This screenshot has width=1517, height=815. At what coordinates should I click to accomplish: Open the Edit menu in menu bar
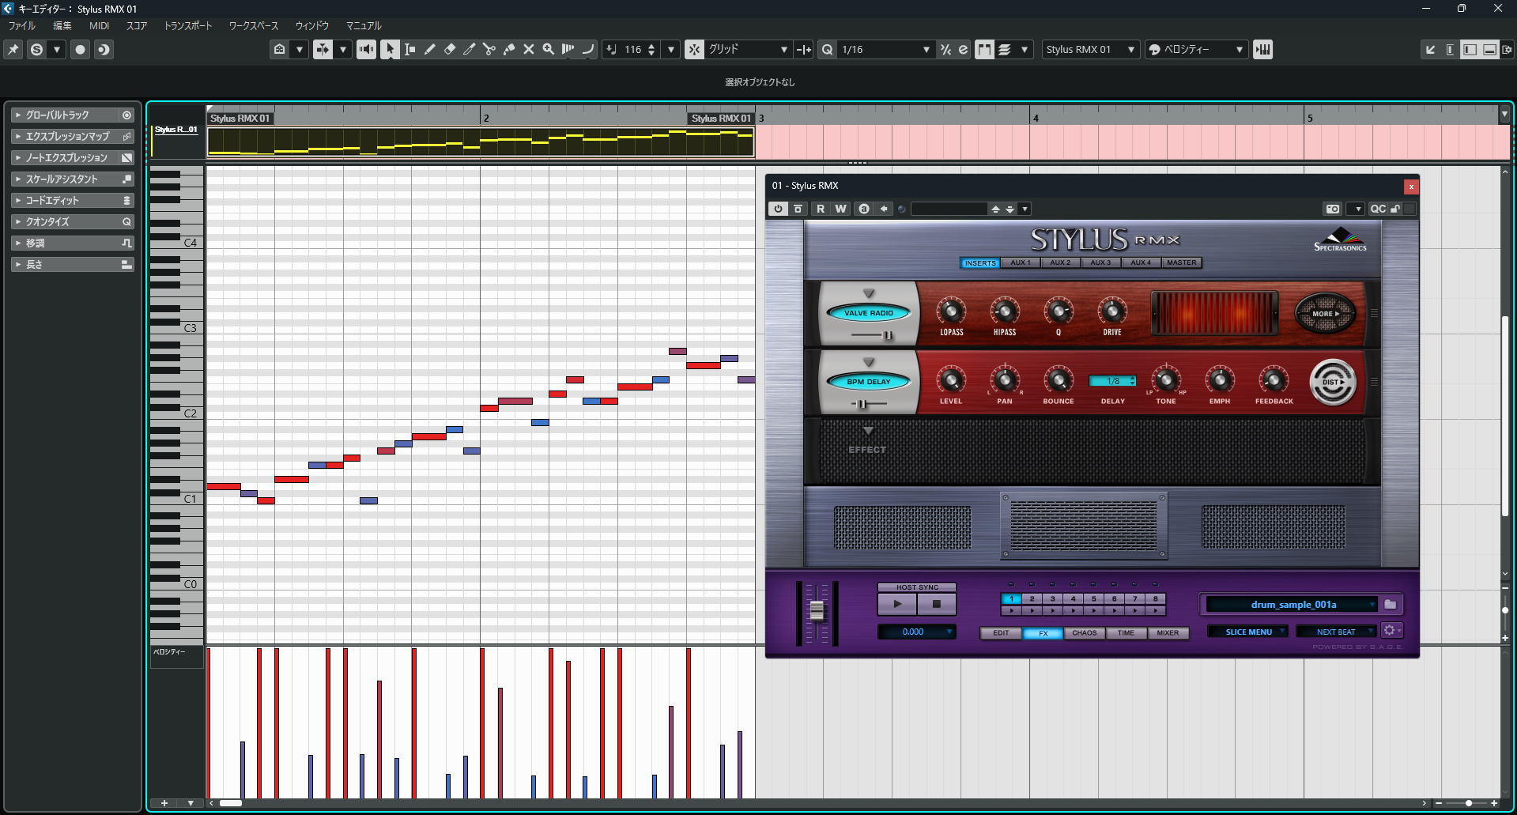tap(62, 26)
